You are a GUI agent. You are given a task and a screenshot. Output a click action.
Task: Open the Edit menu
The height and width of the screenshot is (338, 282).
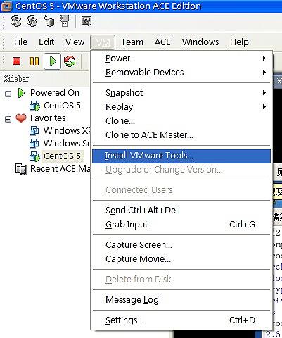pyautogui.click(x=46, y=42)
